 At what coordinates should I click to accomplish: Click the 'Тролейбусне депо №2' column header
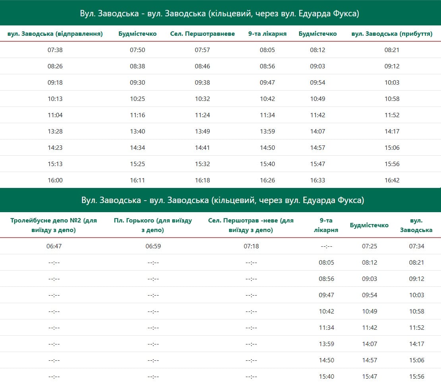[x=54, y=225]
